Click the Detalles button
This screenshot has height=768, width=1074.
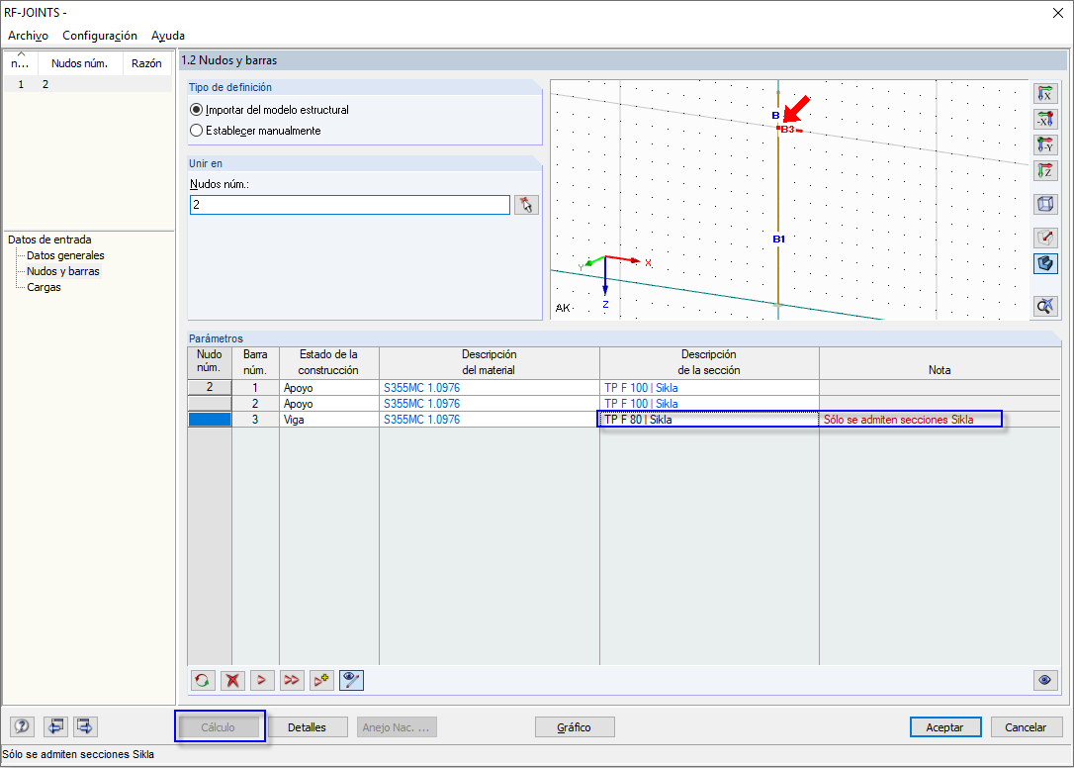point(307,727)
